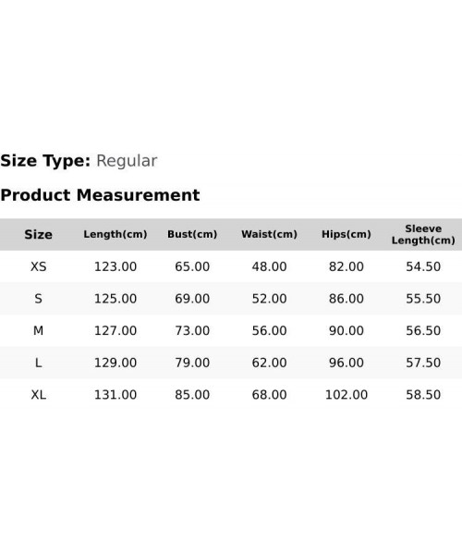Select the L size row label
The width and height of the screenshot is (462, 555).
tap(38, 363)
